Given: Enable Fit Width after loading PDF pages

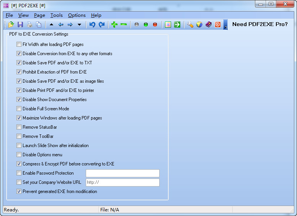Looking at the screenshot, I should pyautogui.click(x=19, y=44).
